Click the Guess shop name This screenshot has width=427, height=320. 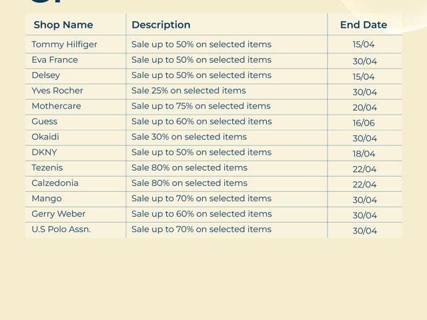point(45,121)
